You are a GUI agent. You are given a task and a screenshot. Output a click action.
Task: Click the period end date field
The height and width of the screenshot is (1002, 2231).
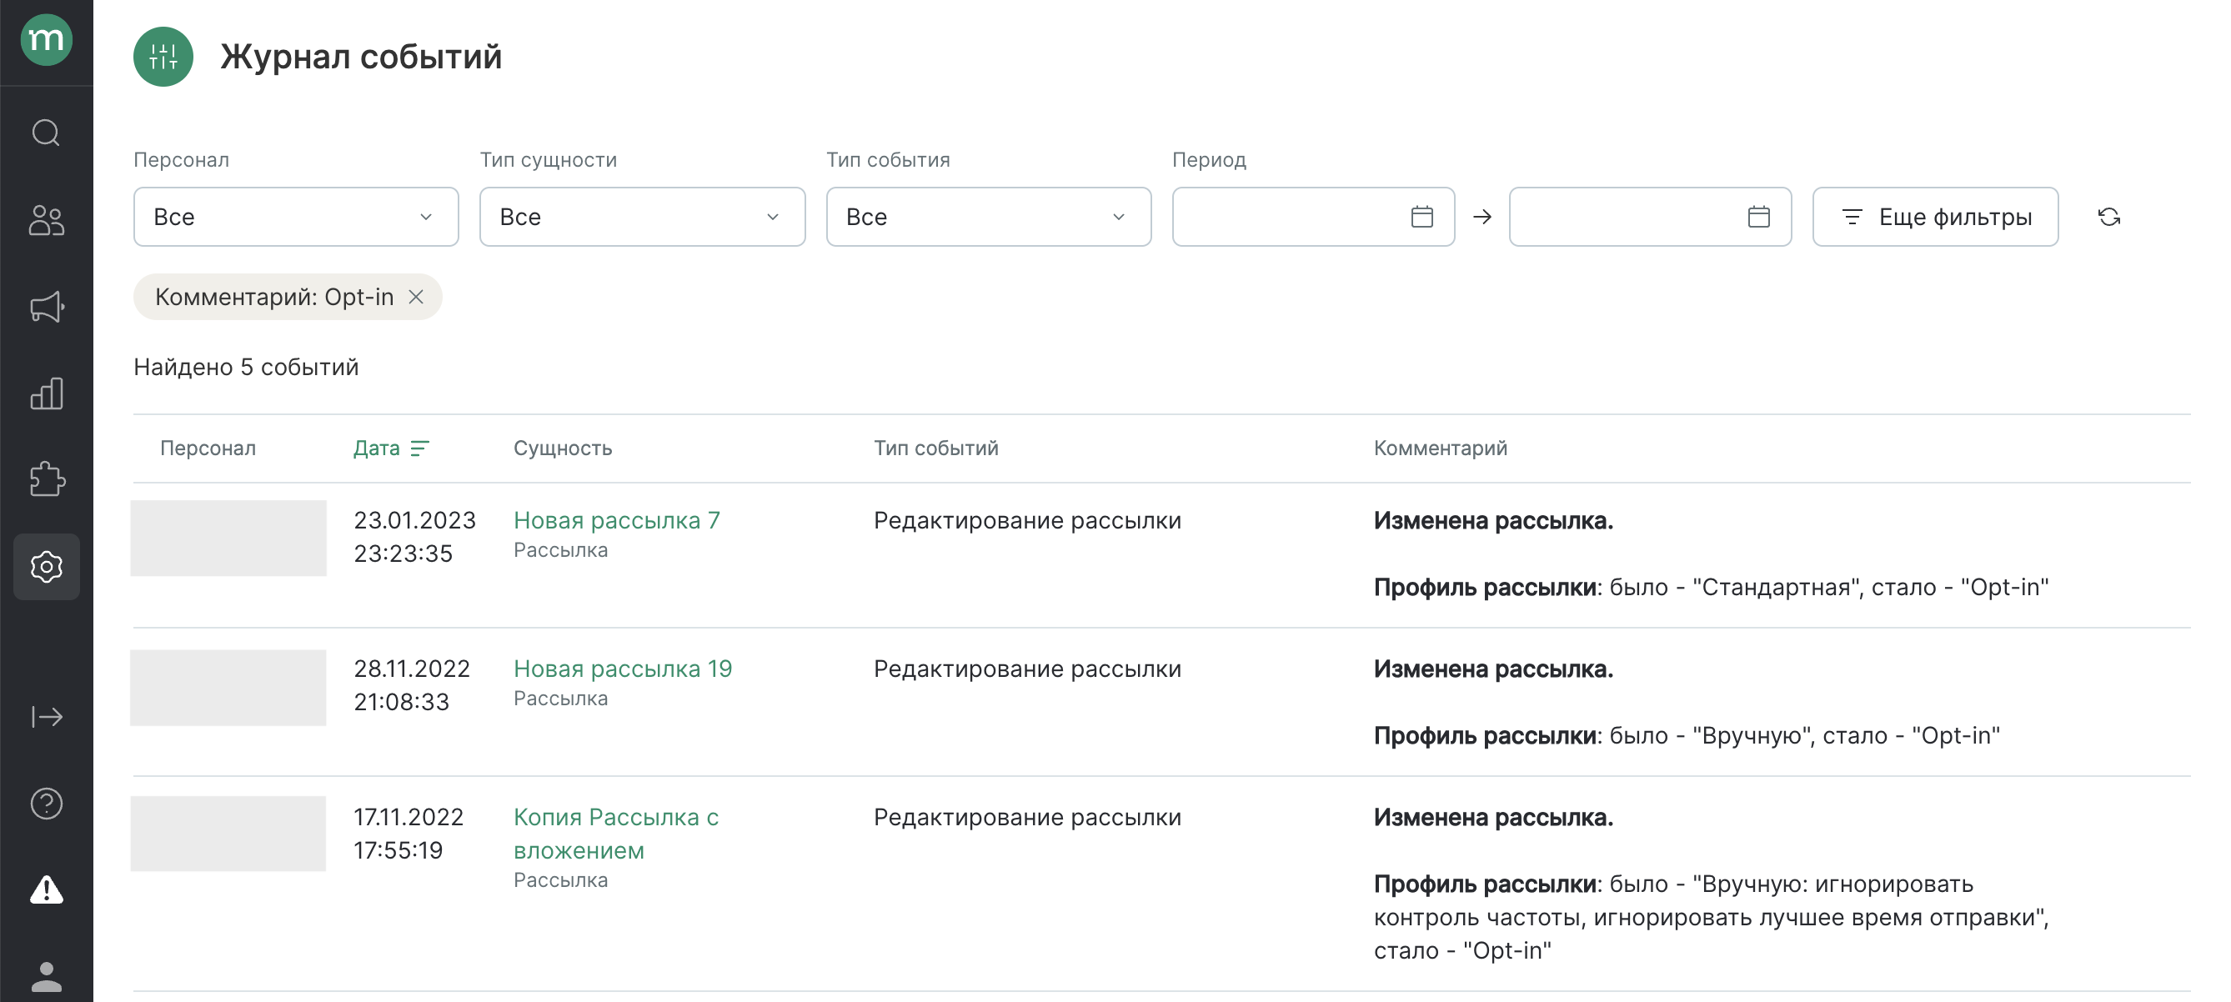click(1650, 217)
